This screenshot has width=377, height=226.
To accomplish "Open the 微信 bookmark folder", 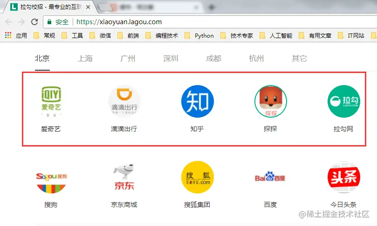I will coord(100,35).
